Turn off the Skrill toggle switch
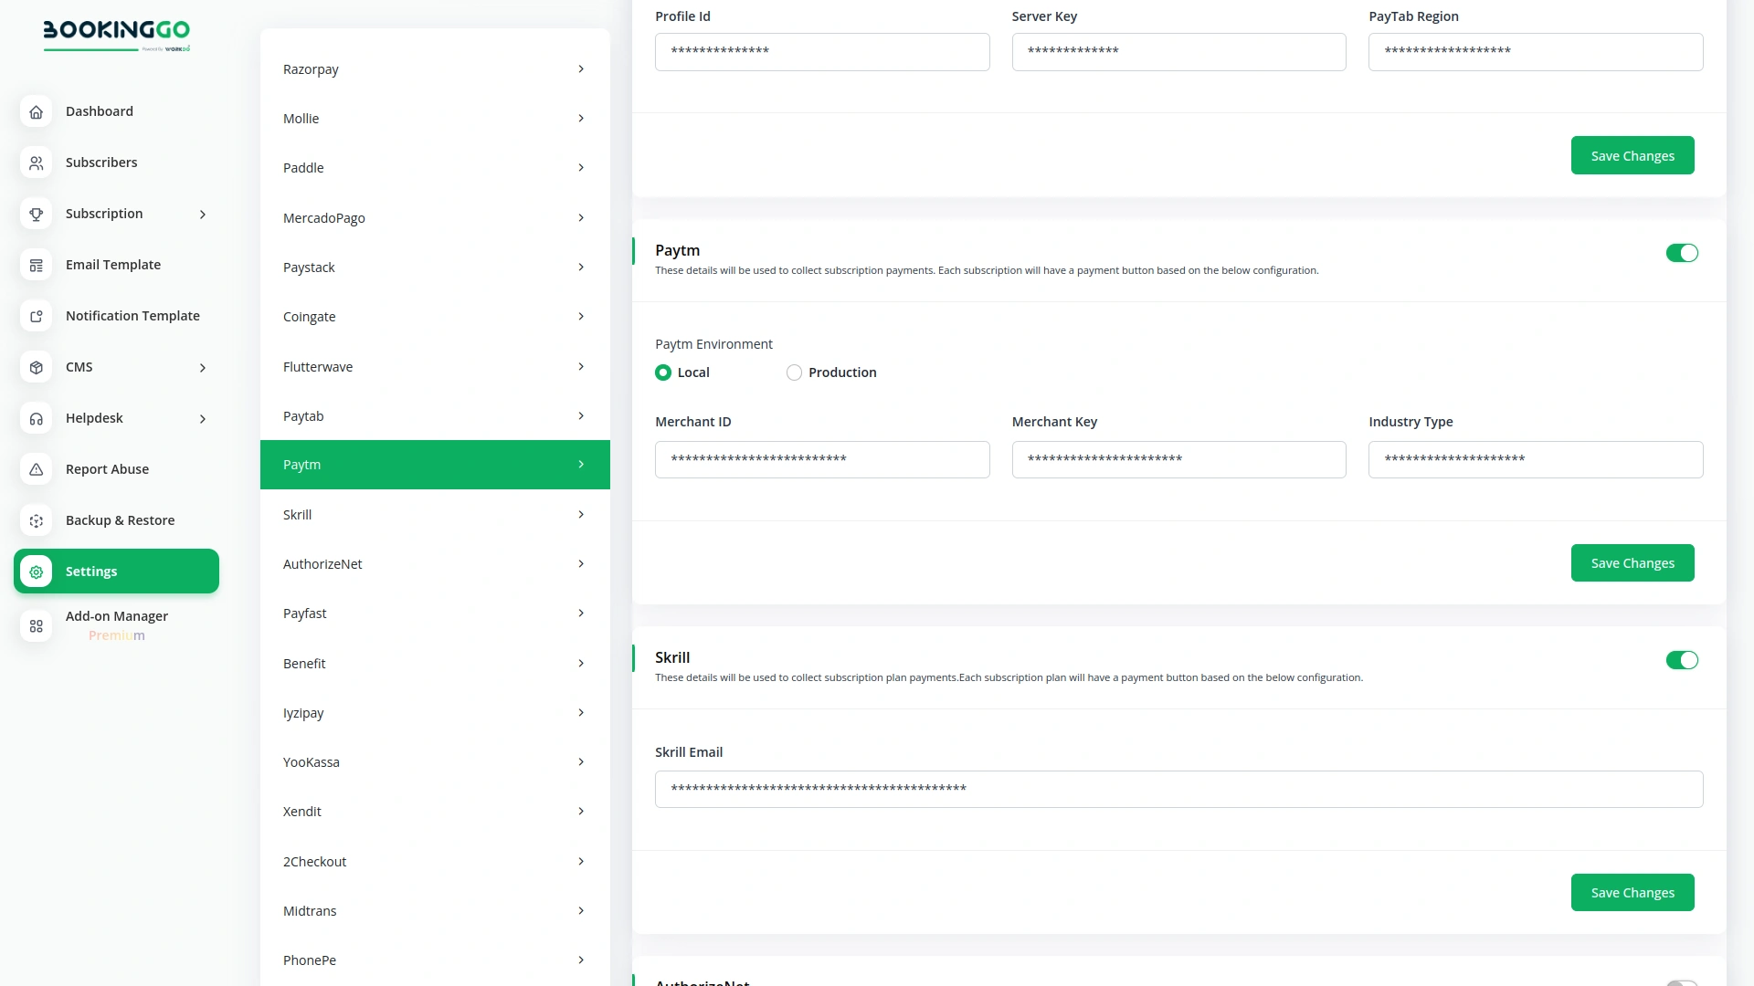This screenshot has width=1754, height=986. (x=1681, y=660)
